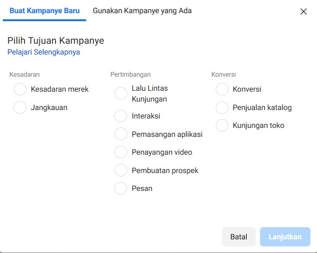Choose the Jangkauan objective radio button
Screen dimensions: 317x253
tap(20, 107)
